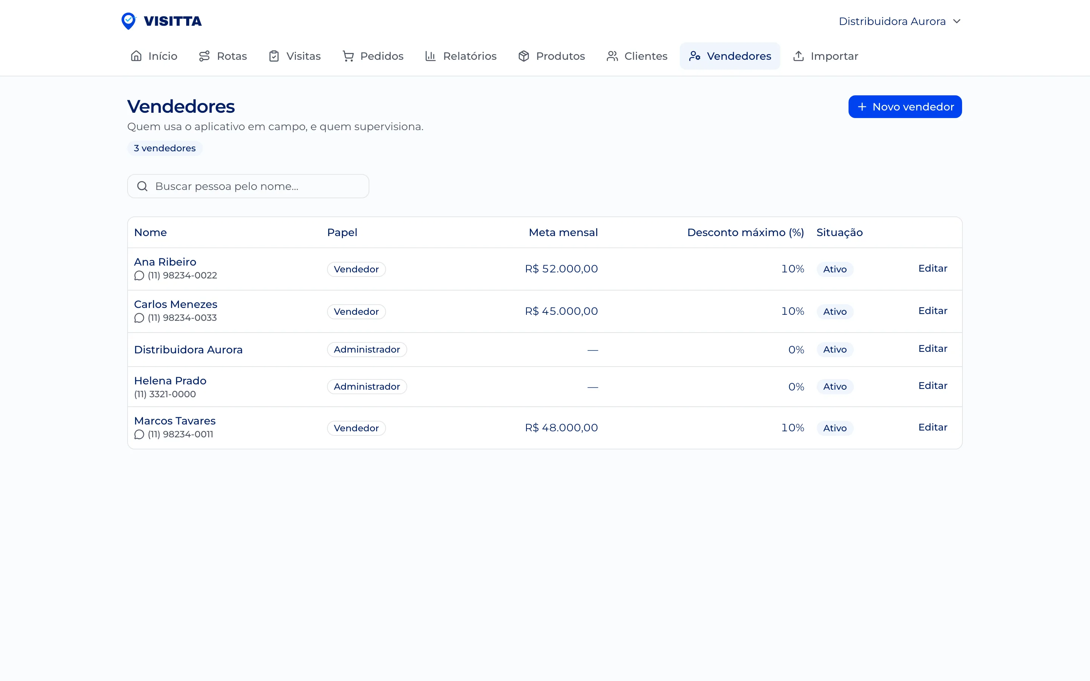
Task: Open the Início tab
Action: (154, 56)
